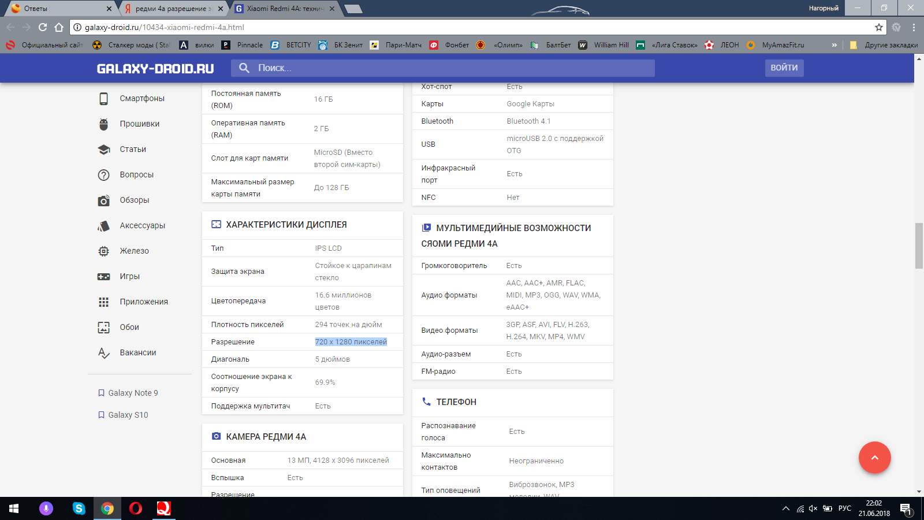Reload the page with the refresh icon

[43, 27]
